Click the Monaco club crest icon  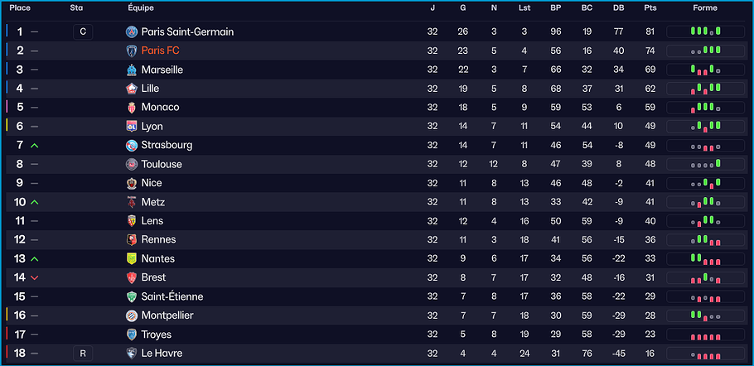pyautogui.click(x=132, y=108)
